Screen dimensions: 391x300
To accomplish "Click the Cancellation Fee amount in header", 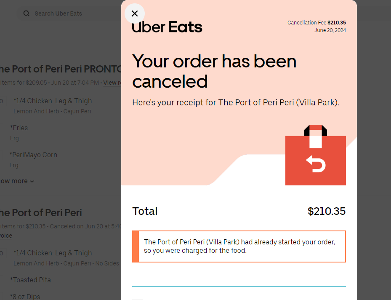I will (336, 23).
